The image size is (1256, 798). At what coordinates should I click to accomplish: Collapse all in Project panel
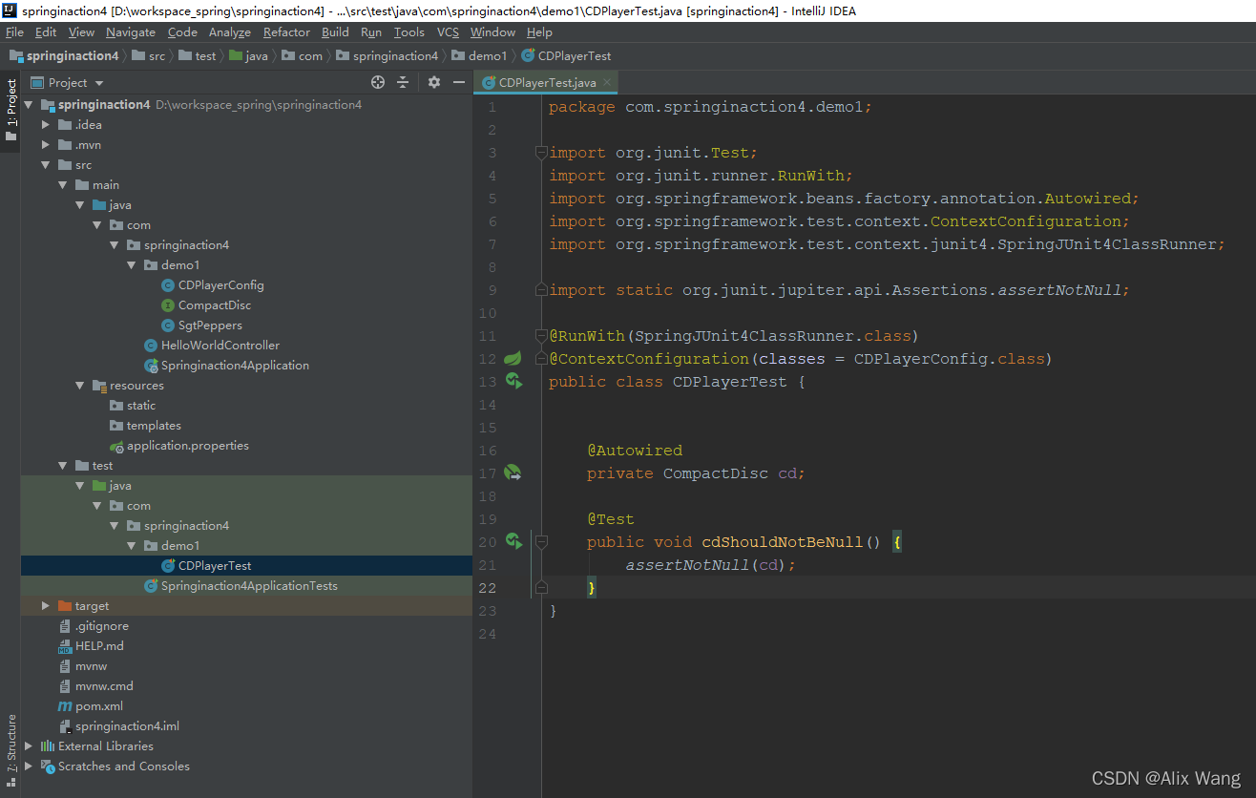(x=403, y=83)
